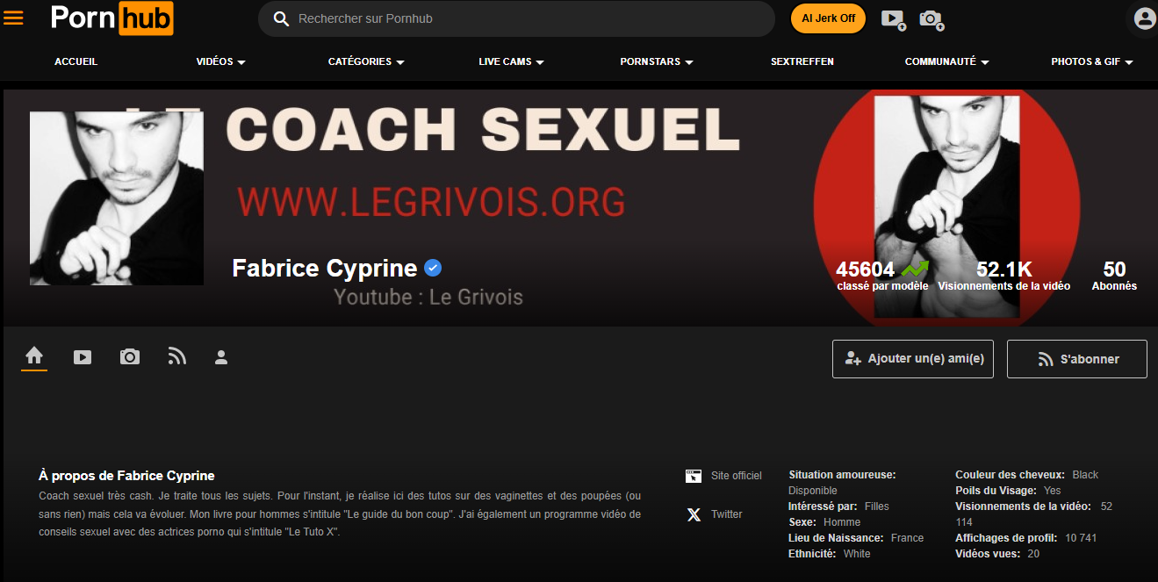Screen dimensions: 1158x582
Task: Select the home tab icon on profile
Action: point(34,356)
